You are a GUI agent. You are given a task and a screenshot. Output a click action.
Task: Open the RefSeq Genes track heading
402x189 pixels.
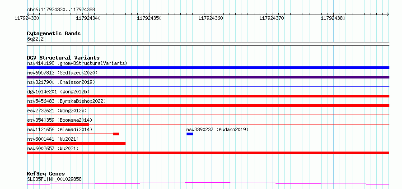coord(46,174)
